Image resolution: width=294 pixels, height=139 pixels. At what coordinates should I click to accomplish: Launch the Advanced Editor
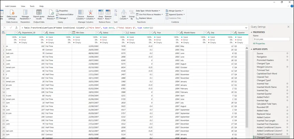coord(65,14)
